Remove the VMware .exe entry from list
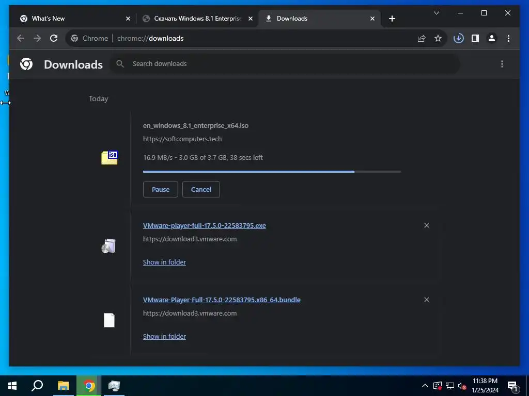Screen dimensions: 529x396 (427, 225)
